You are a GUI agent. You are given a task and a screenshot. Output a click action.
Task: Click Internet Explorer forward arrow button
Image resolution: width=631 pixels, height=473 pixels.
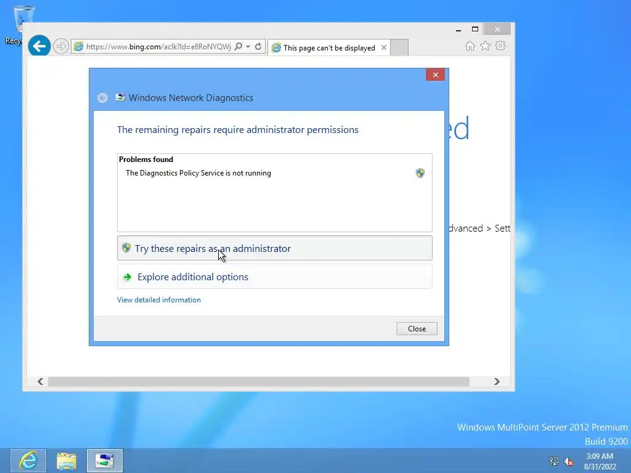coord(61,46)
